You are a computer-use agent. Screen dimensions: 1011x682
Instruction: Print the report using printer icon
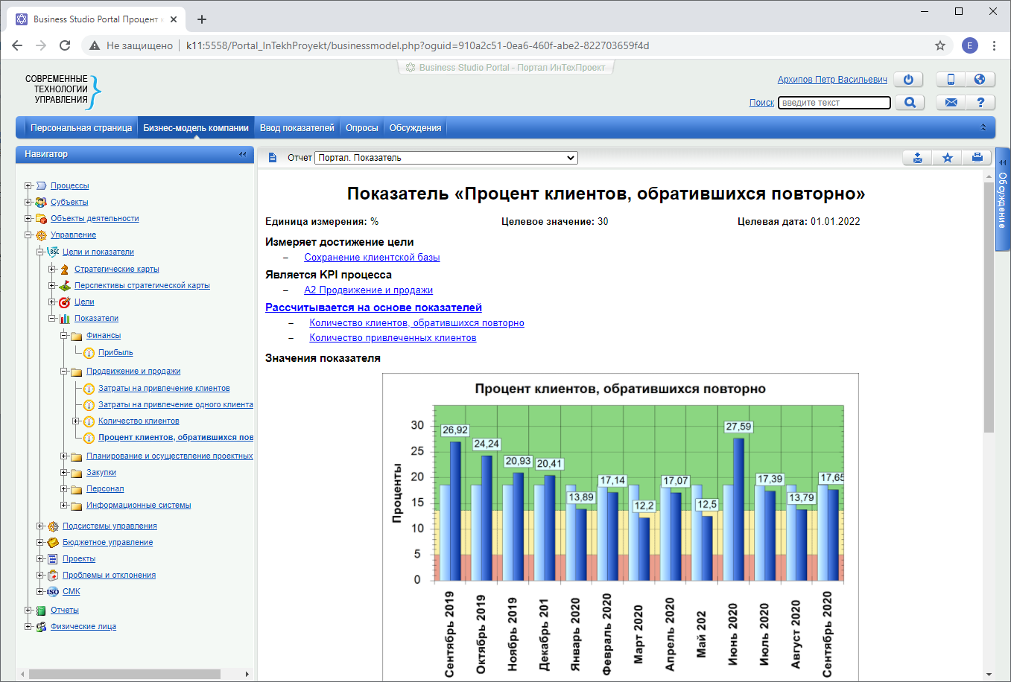[x=977, y=158]
